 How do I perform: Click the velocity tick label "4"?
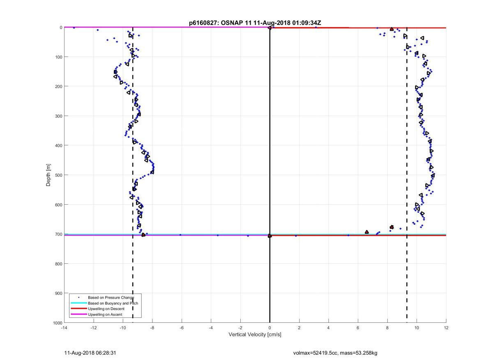pyautogui.click(x=329, y=328)
